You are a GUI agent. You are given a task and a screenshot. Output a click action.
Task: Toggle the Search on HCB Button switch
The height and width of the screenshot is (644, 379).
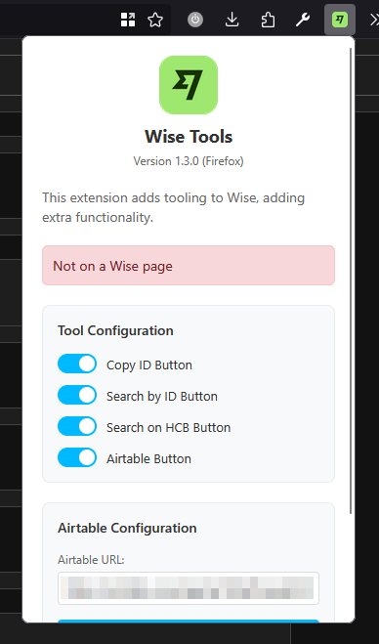[x=77, y=426]
